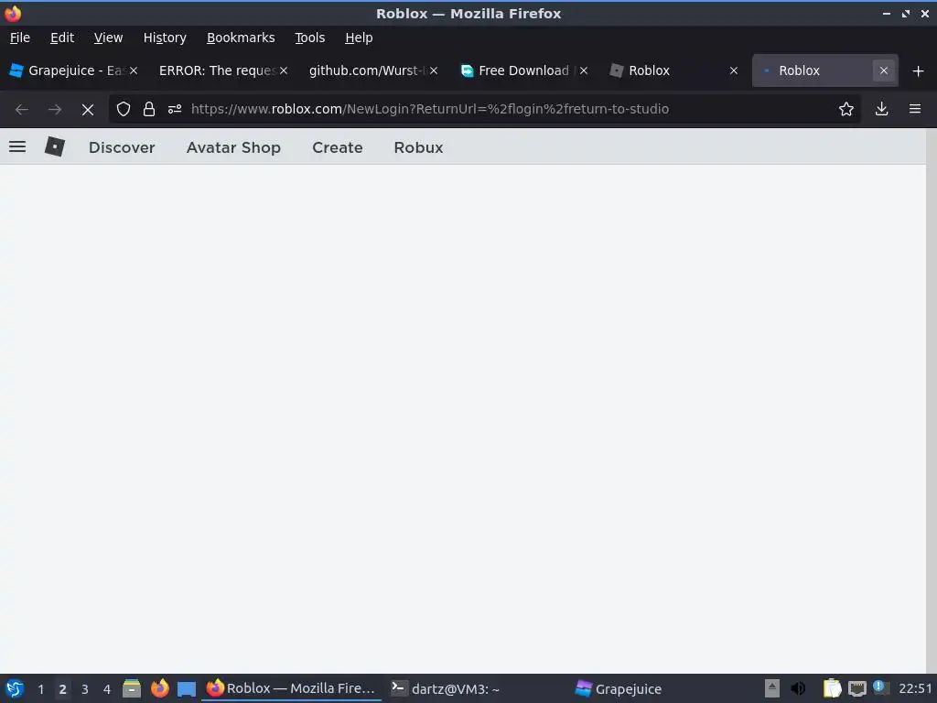
Task: Open Firefox application menu
Action: pyautogui.click(x=914, y=110)
